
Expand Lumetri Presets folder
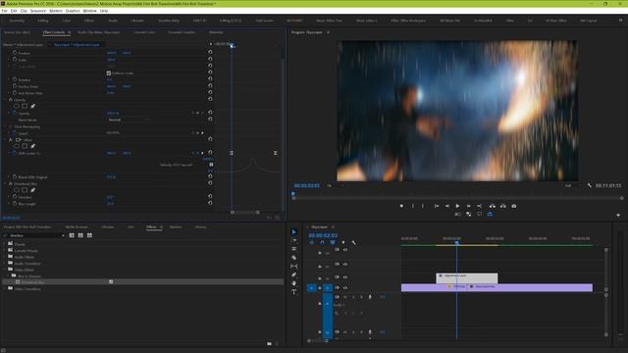point(5,250)
